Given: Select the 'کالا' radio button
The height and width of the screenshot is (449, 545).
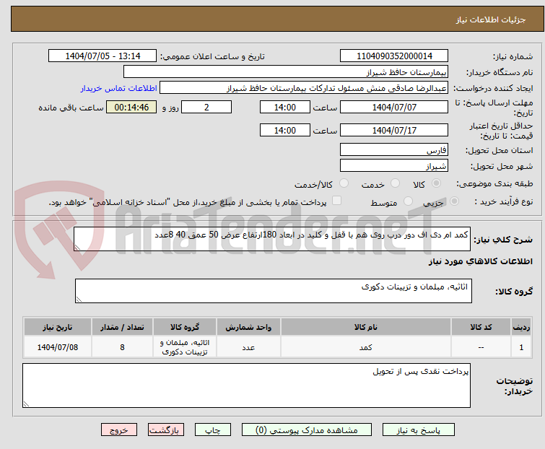Looking at the screenshot, I should click(437, 184).
